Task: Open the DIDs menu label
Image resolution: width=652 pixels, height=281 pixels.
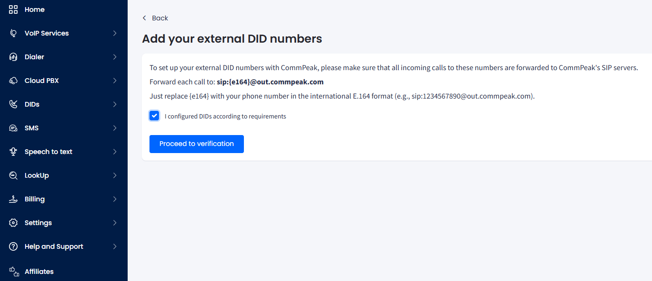Action: pos(32,104)
